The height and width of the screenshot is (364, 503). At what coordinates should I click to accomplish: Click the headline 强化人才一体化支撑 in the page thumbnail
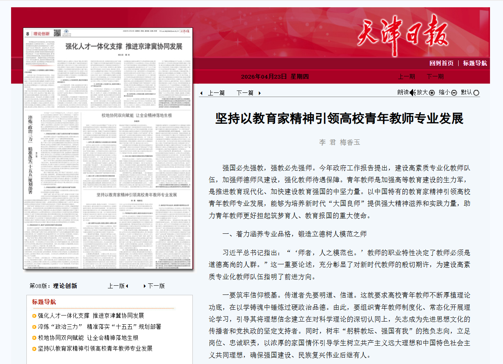124,46
